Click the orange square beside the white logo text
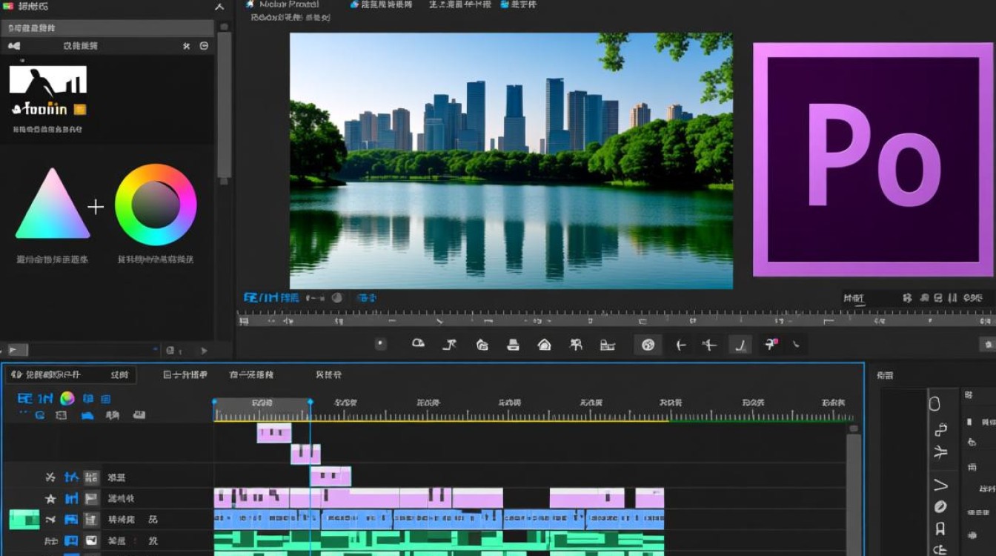 [79, 110]
